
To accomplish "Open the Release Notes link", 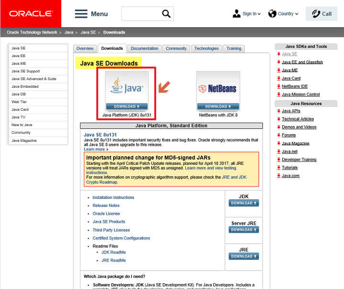I will tap(106, 206).
